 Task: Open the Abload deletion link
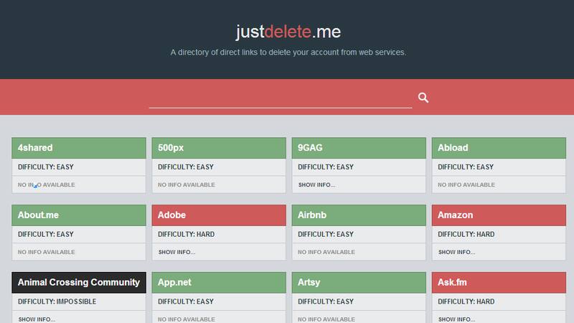498,148
